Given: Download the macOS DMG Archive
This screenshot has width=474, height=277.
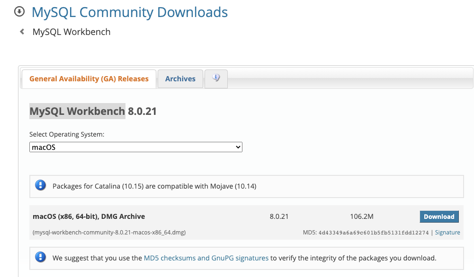Looking at the screenshot, I should 439,216.
